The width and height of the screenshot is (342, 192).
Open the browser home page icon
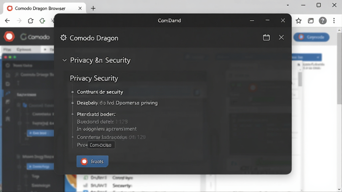click(x=30, y=21)
